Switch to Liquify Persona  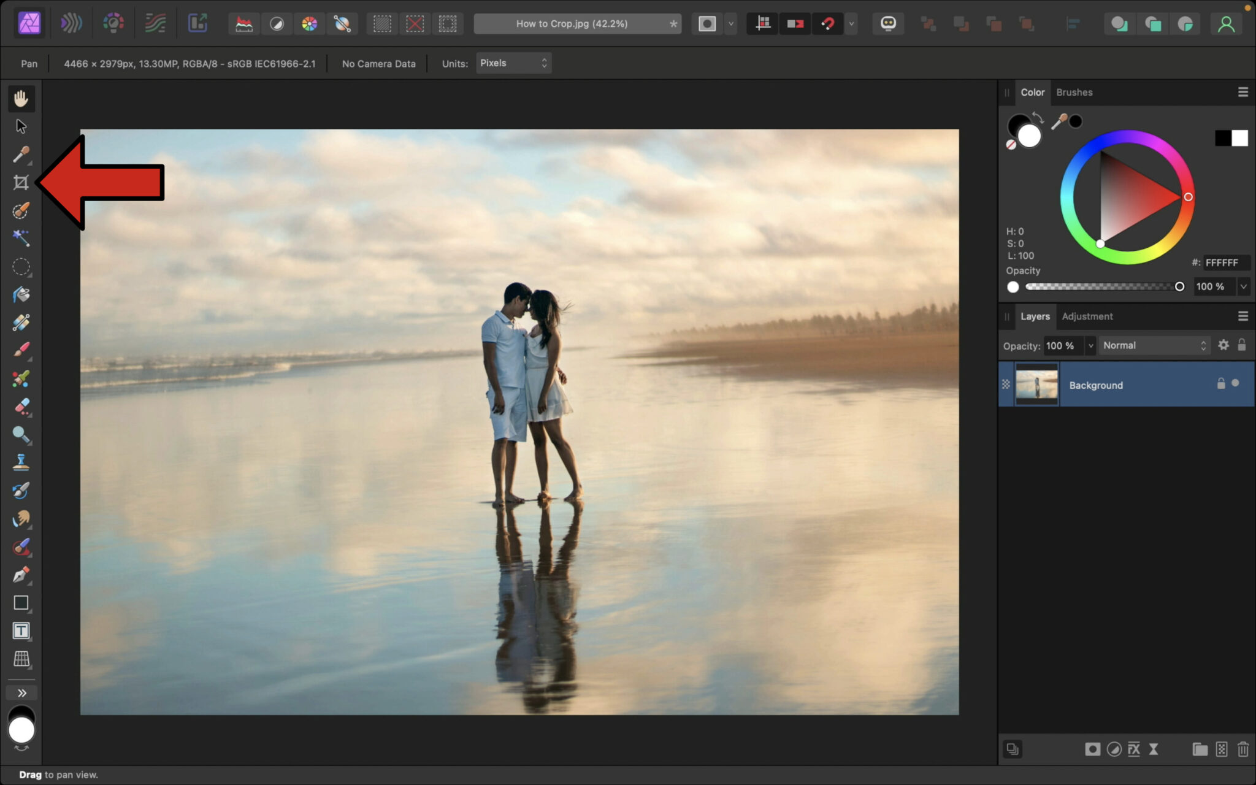click(x=71, y=24)
